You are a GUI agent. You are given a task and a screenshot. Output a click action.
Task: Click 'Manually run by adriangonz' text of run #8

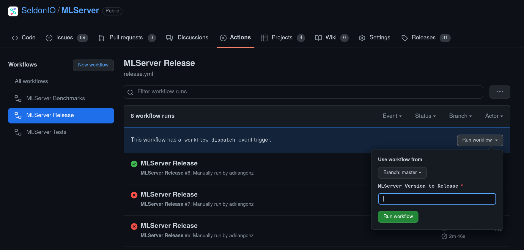[223, 173]
